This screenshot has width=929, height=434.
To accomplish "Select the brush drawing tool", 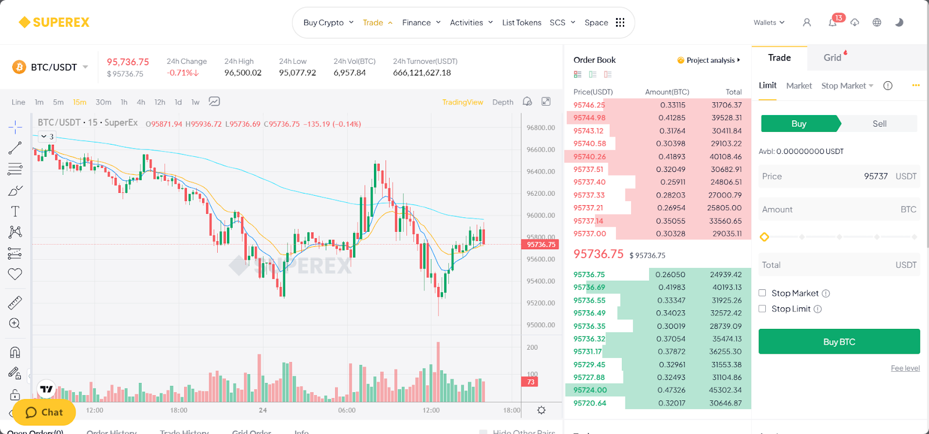I will [x=15, y=191].
